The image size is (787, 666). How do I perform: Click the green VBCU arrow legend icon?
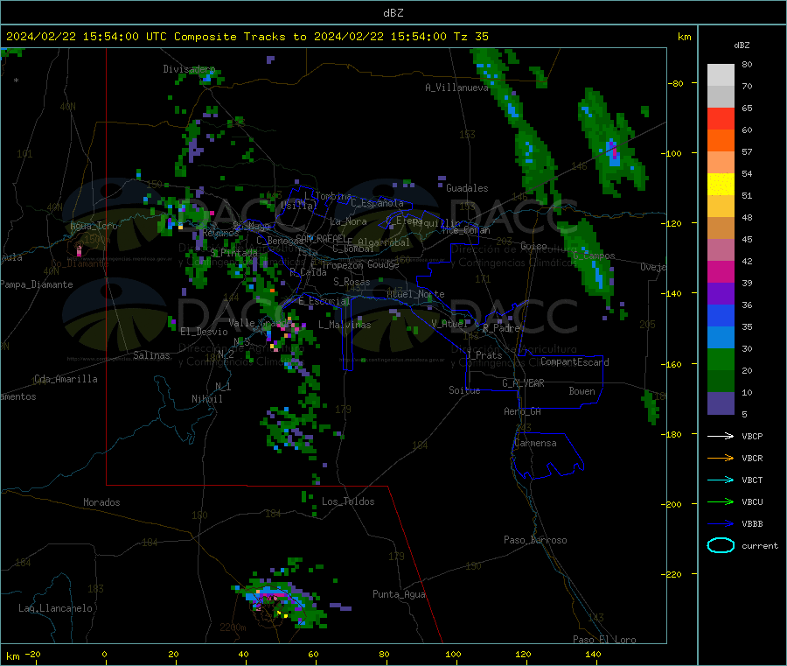coord(721,501)
